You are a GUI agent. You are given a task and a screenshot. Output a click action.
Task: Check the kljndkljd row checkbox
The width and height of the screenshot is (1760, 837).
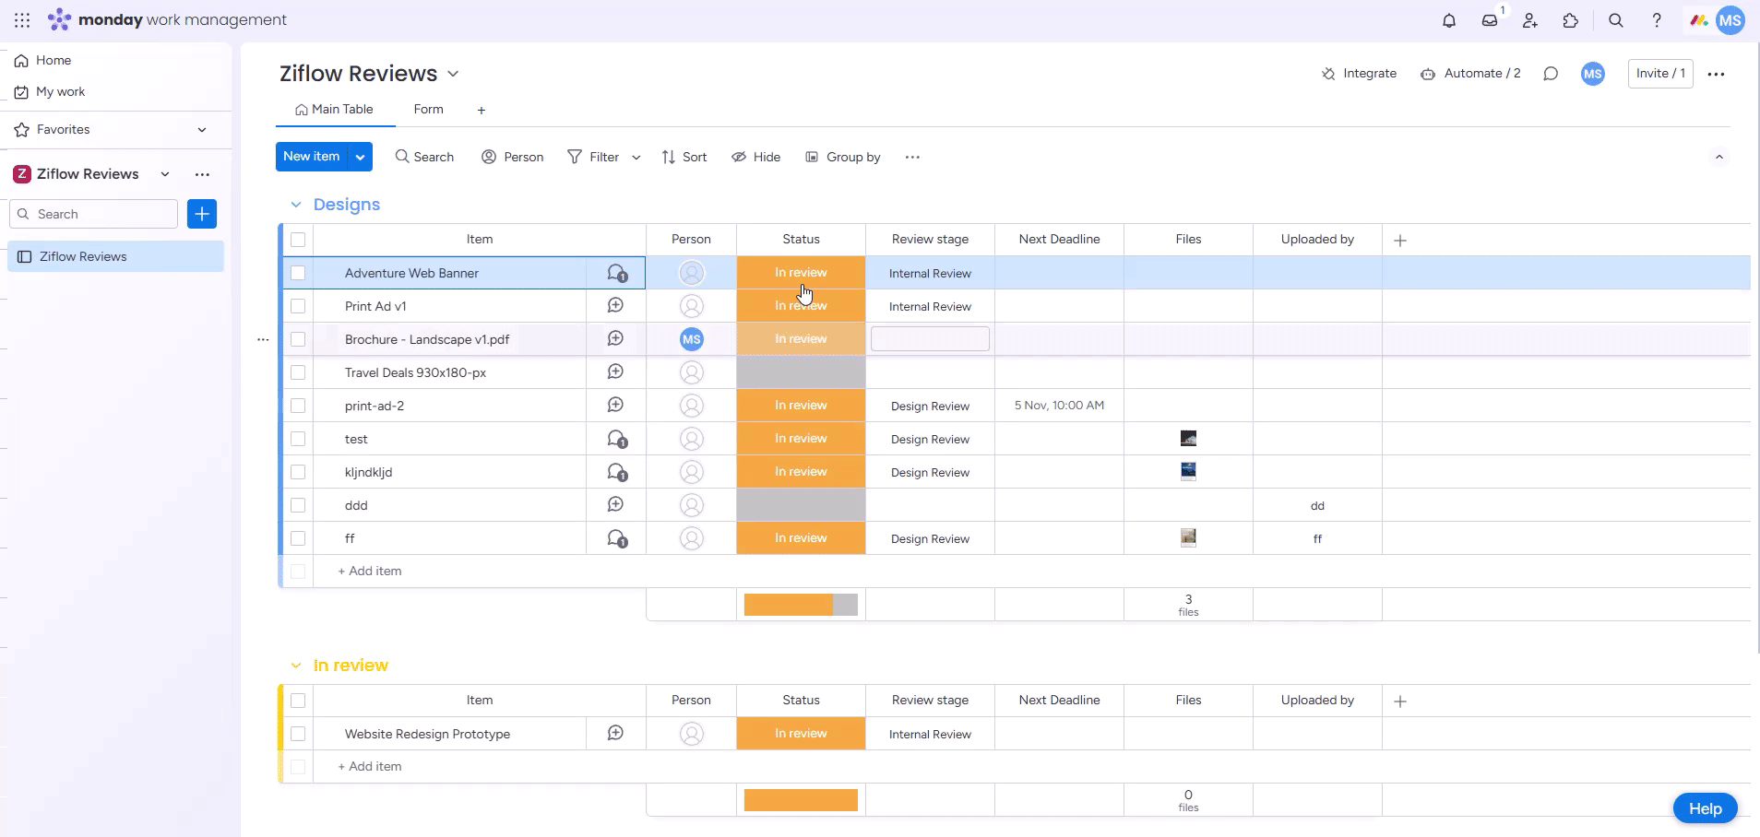298,472
